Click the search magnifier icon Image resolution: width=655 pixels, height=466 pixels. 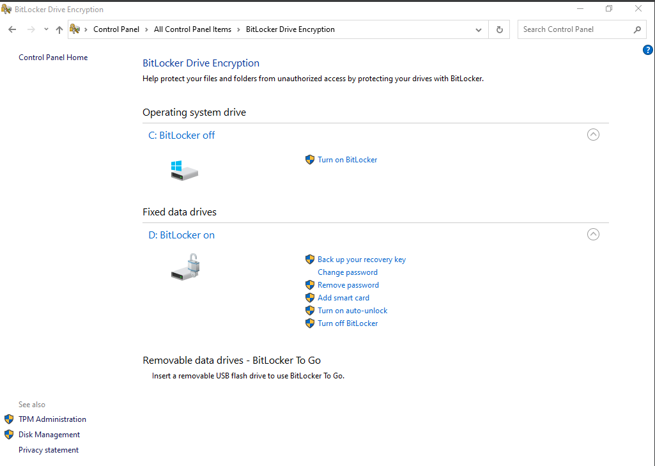tap(636, 29)
